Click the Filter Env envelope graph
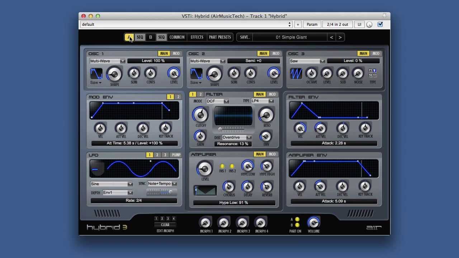 click(x=334, y=110)
